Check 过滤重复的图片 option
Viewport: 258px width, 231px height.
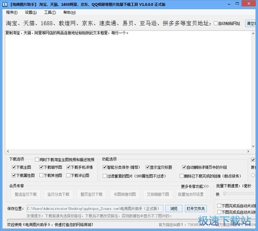pyautogui.click(x=105, y=176)
